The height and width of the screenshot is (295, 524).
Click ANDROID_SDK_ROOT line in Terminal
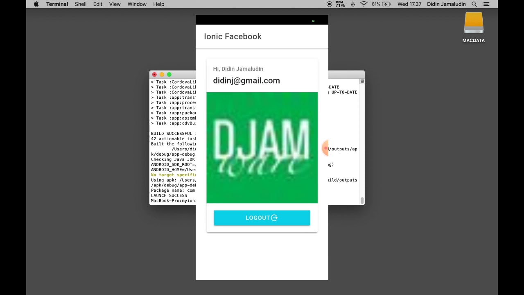pos(173,165)
